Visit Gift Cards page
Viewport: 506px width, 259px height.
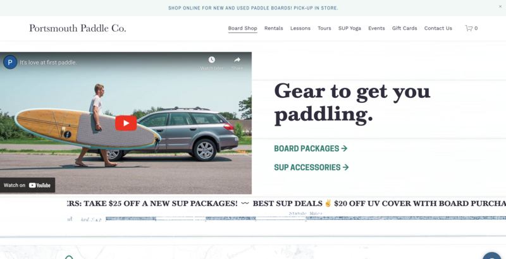tap(405, 28)
